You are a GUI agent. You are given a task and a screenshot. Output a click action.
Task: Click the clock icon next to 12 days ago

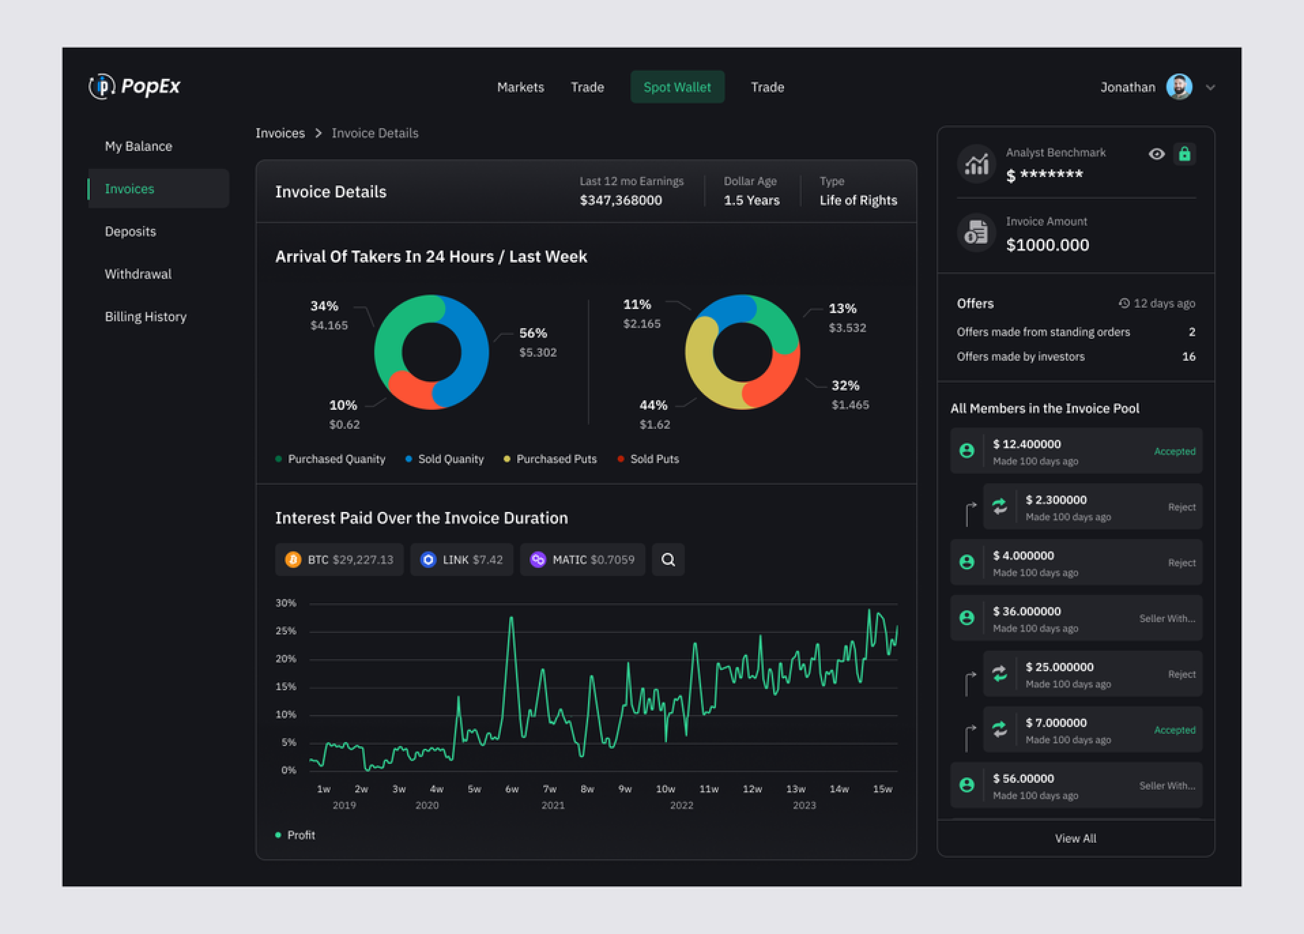(x=1124, y=303)
